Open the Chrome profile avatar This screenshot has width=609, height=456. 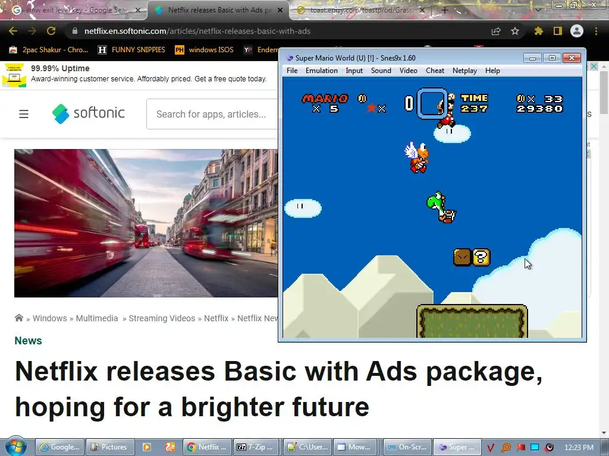click(x=577, y=31)
